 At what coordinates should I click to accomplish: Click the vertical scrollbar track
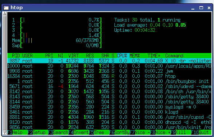pyautogui.click(x=4, y=73)
